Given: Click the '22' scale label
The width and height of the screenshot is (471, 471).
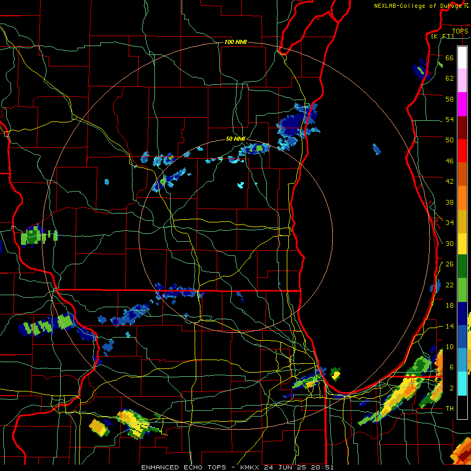Looking at the screenshot, I should [x=450, y=285].
